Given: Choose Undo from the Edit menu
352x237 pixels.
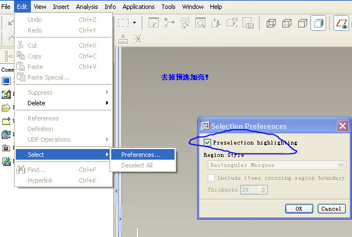Looking at the screenshot, I should pyautogui.click(x=63, y=20).
